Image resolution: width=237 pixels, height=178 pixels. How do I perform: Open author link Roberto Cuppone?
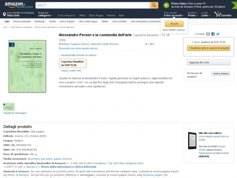[x=71, y=44]
